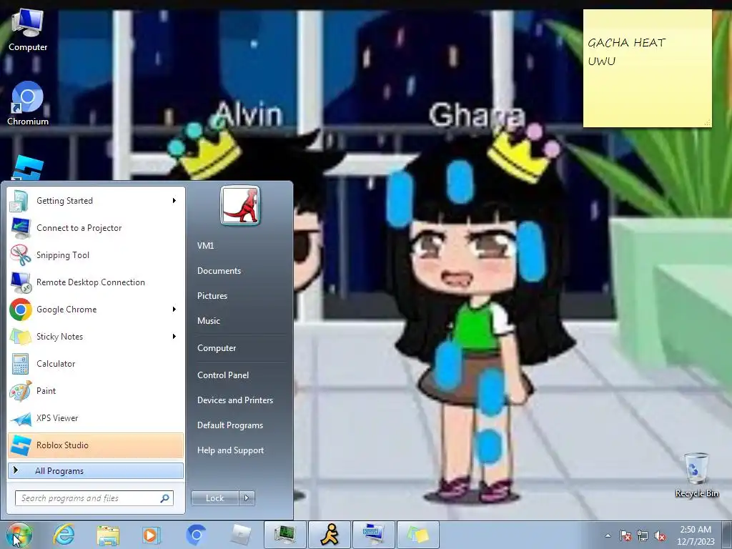Click the muted volume tray icon
This screenshot has width=732, height=549.
[x=660, y=535]
